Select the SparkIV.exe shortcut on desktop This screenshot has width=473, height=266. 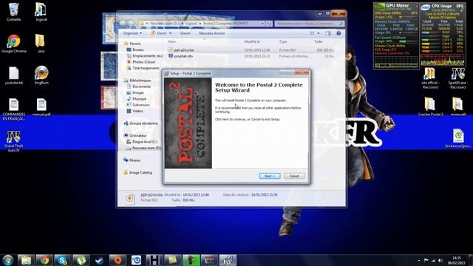tap(458, 78)
